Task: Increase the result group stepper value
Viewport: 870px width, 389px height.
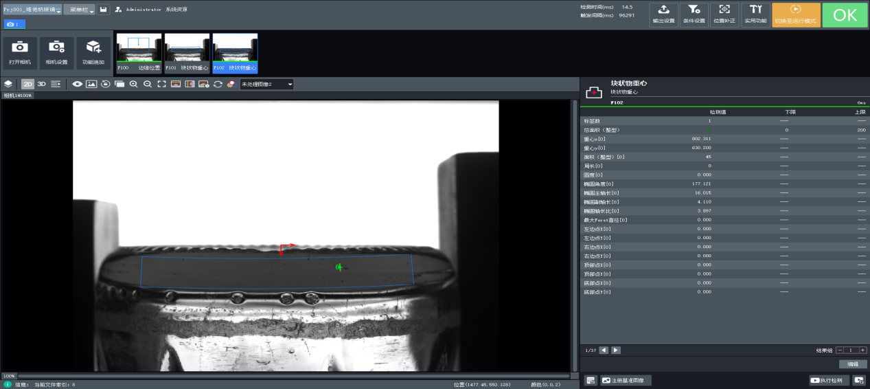Action: [862, 350]
